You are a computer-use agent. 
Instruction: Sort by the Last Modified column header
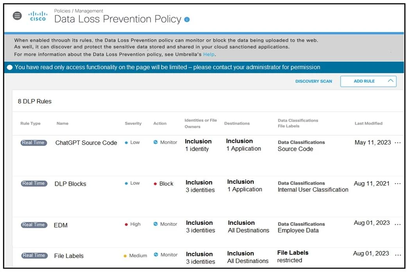point(368,123)
